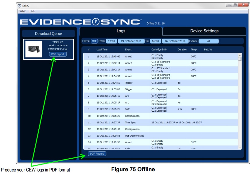
Task: Click the SYNC app icon in title bar
Action: 20,6
